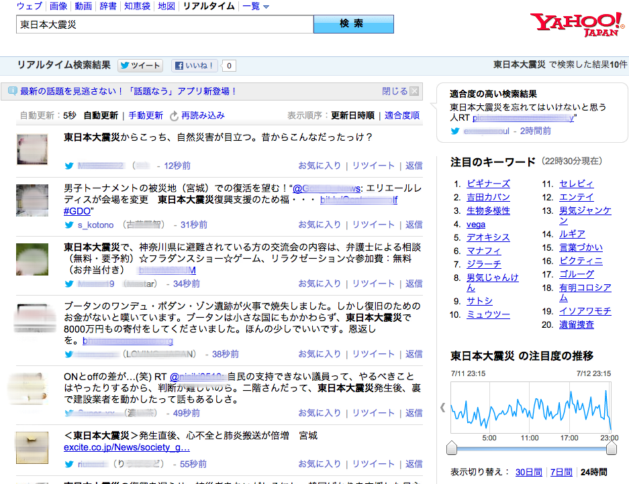This screenshot has height=484, width=629.
Task: Click the いいね！ count box showing 0
Action: 229,66
